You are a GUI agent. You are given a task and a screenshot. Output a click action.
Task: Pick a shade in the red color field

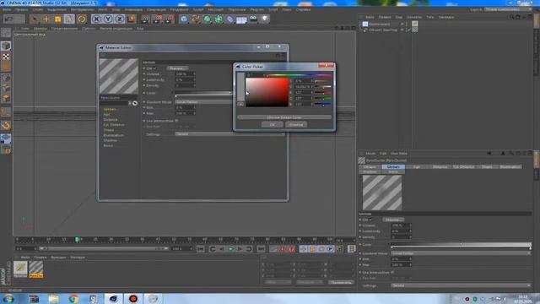coord(267,92)
